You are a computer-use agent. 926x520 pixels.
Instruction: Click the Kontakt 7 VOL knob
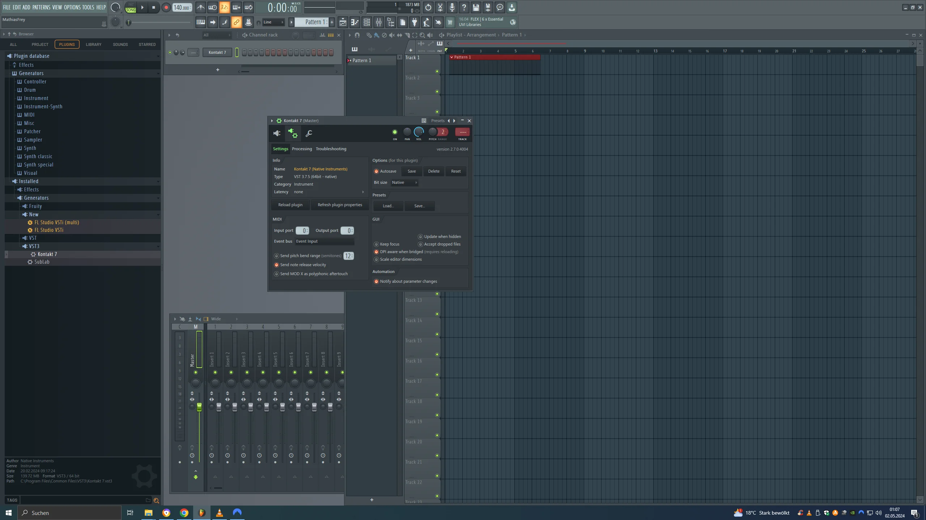[x=419, y=132]
